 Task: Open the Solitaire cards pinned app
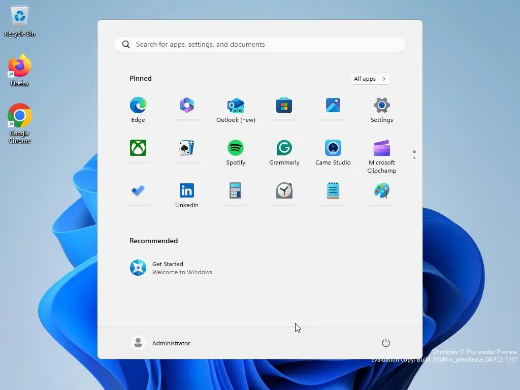[x=187, y=148]
